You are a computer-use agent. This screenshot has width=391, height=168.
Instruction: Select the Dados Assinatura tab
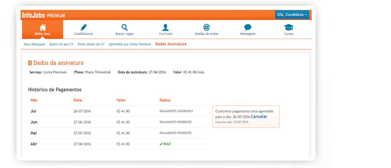(x=171, y=44)
